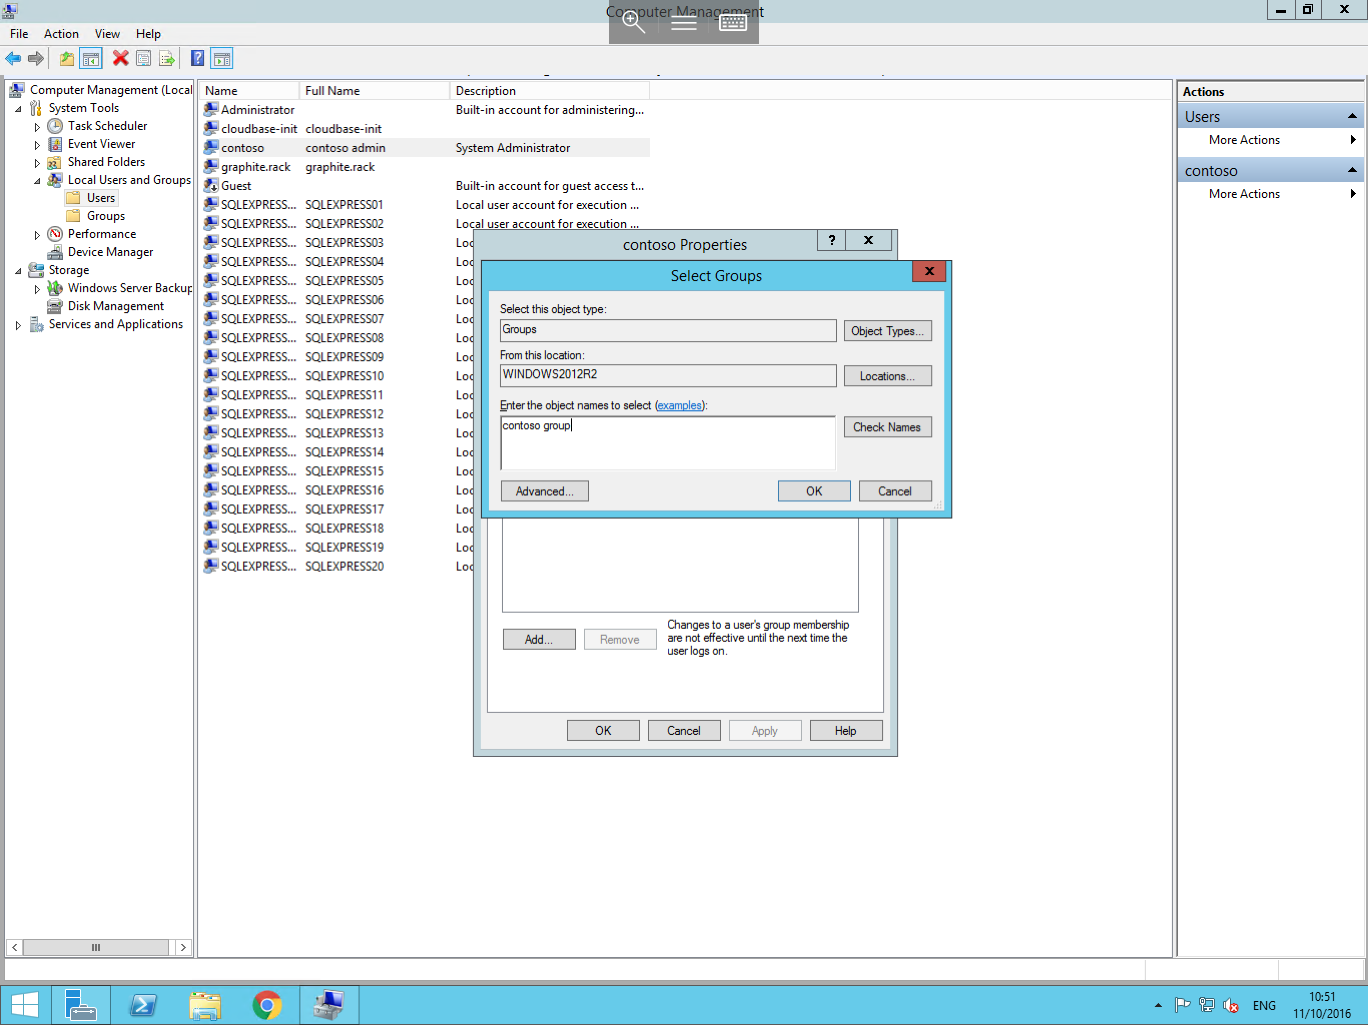
Task: Collapse the Users section in Actions pane
Action: [x=1353, y=116]
